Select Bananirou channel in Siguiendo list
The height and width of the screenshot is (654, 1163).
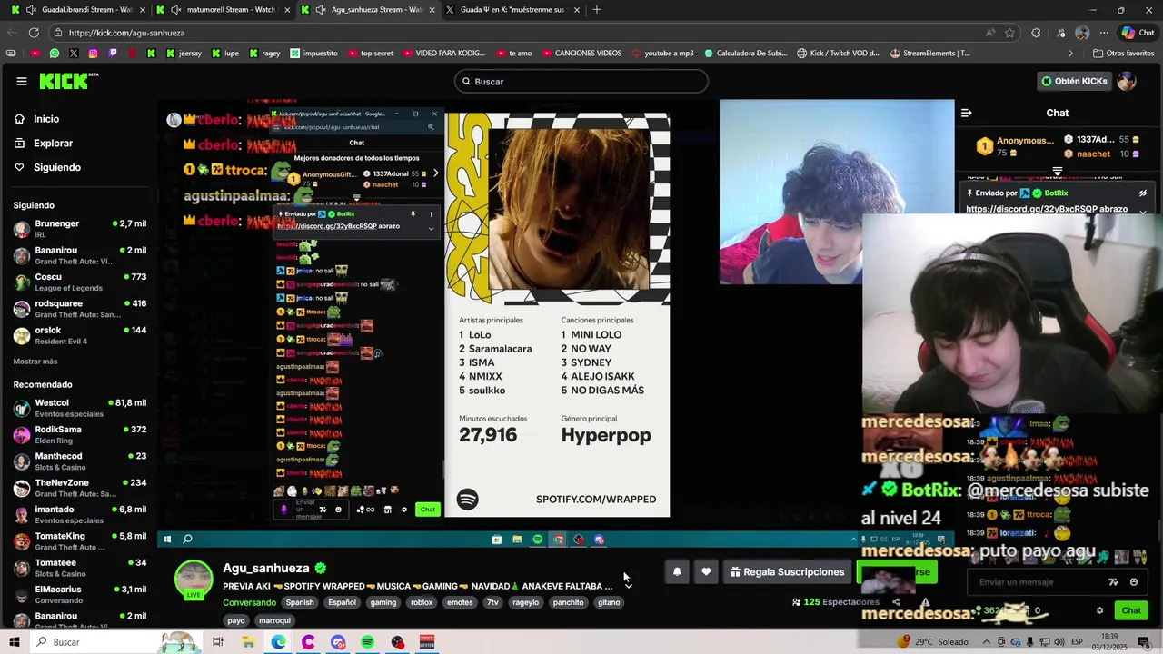(79, 254)
